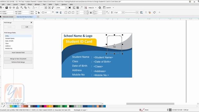Click the Show grid icon
The height and width of the screenshot is (112, 199).
(78, 7)
